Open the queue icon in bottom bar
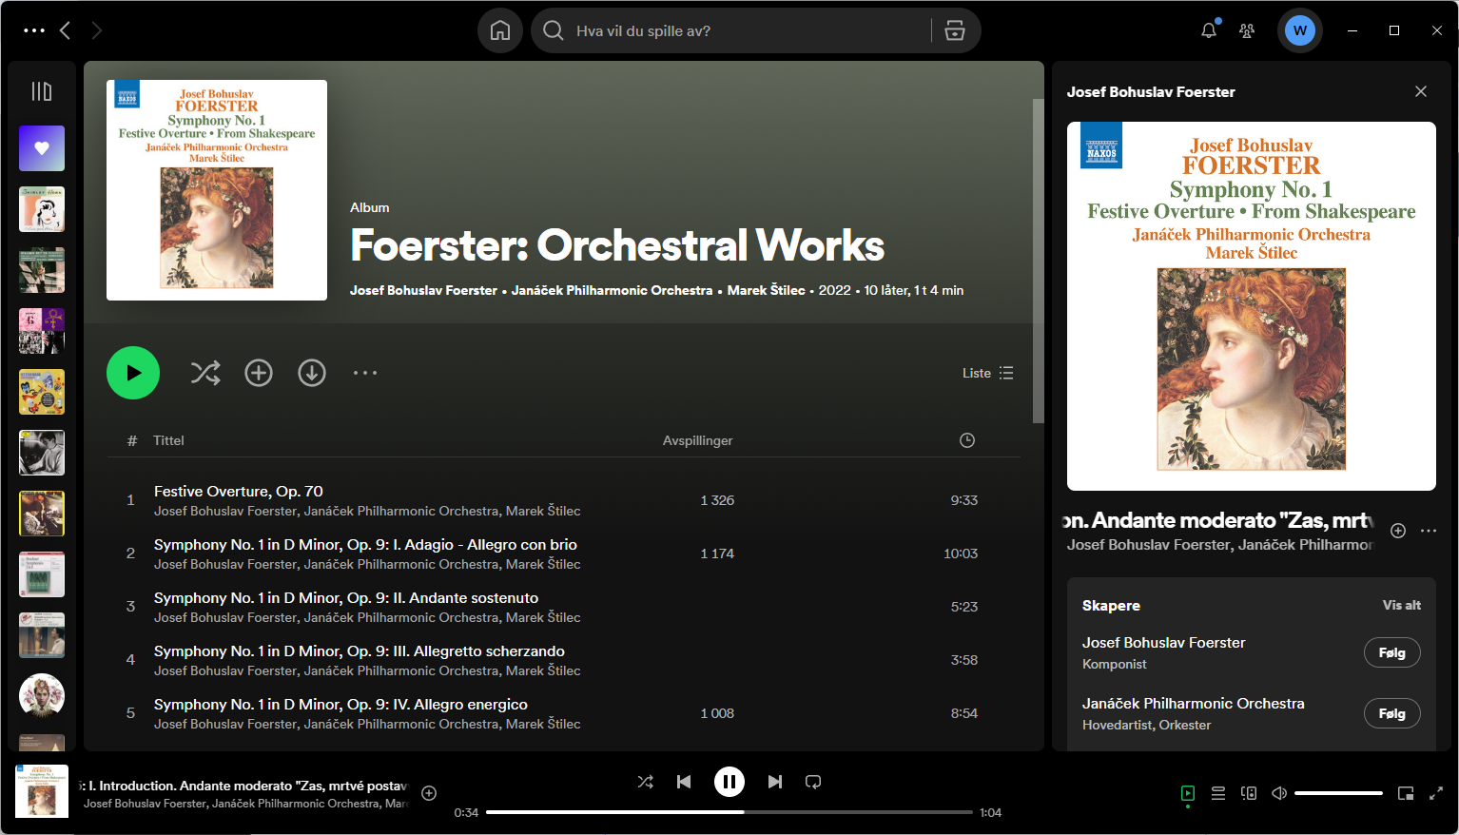This screenshot has height=835, width=1459. [x=1217, y=793]
